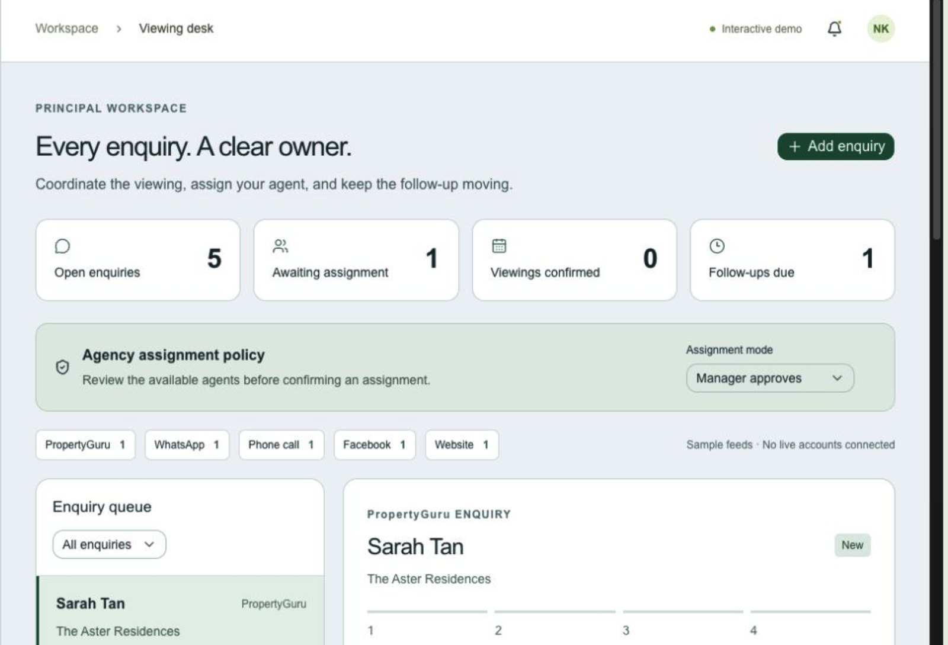The image size is (948, 645).
Task: Open the Awaiting assignment card
Action: (x=356, y=260)
